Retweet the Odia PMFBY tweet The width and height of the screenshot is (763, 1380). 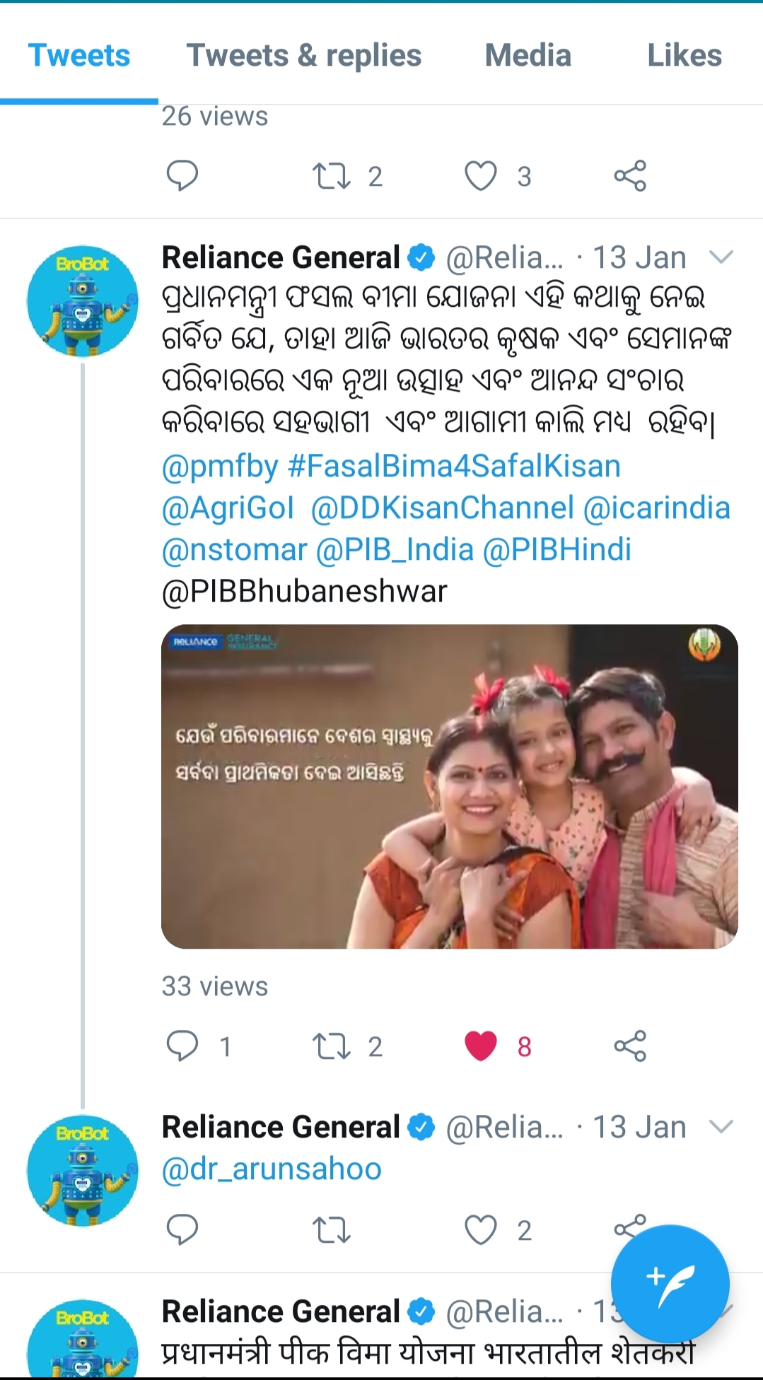pyautogui.click(x=332, y=1046)
